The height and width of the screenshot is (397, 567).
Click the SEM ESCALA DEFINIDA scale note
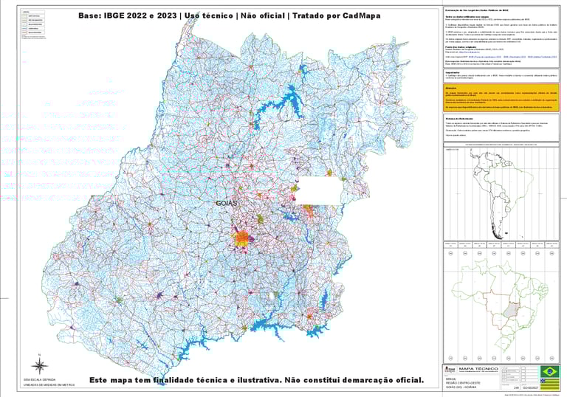tap(39, 379)
